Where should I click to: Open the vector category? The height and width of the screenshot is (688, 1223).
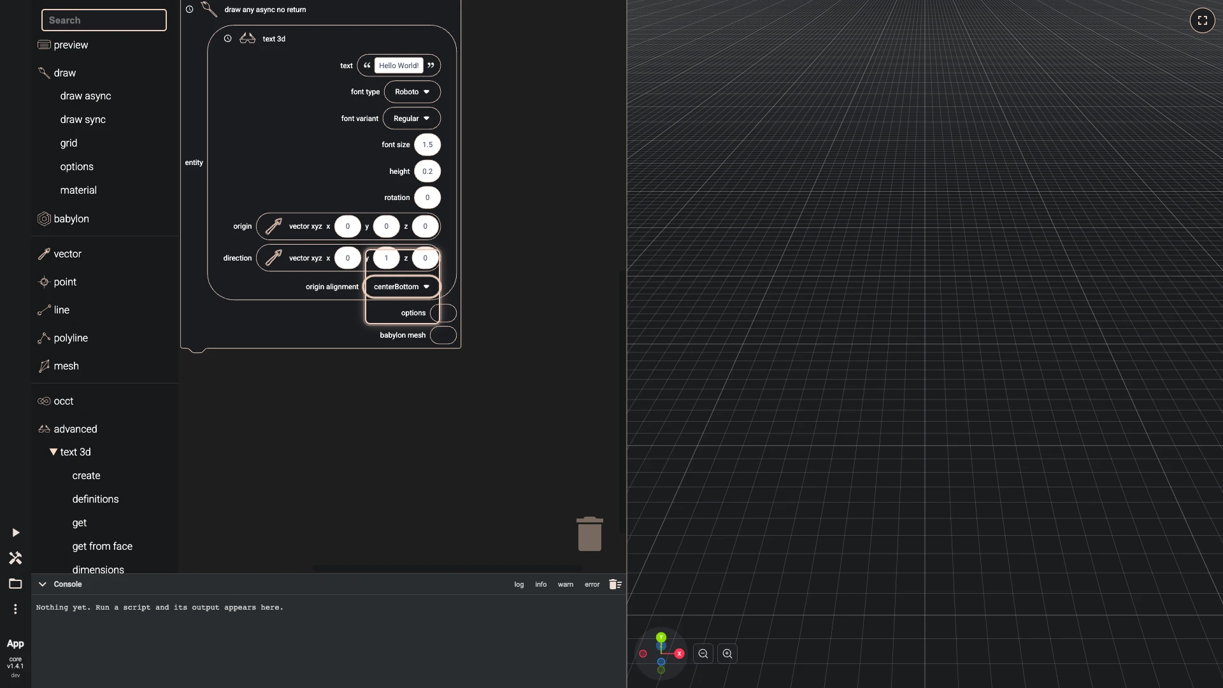[x=68, y=254]
